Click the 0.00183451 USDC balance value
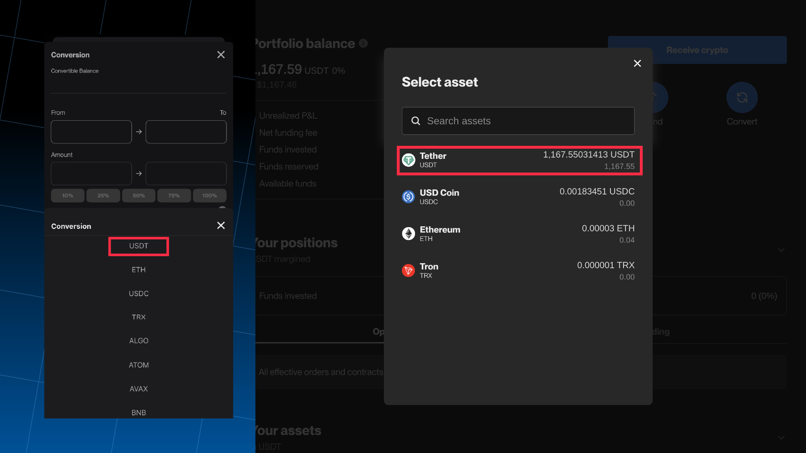The image size is (806, 453). tap(597, 192)
